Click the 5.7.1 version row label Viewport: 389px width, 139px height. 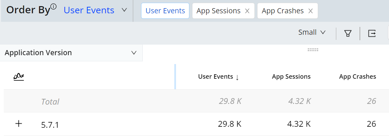click(x=50, y=125)
